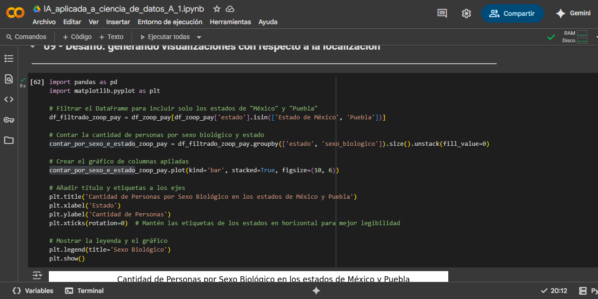This screenshot has height=299, width=598.
Task: Open the Gemini assistant
Action: (x=573, y=13)
